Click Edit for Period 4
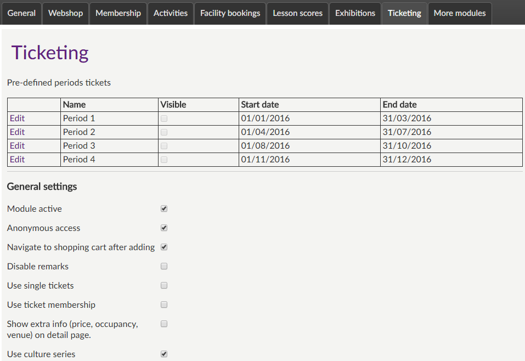The width and height of the screenshot is (525, 361). [x=18, y=160]
